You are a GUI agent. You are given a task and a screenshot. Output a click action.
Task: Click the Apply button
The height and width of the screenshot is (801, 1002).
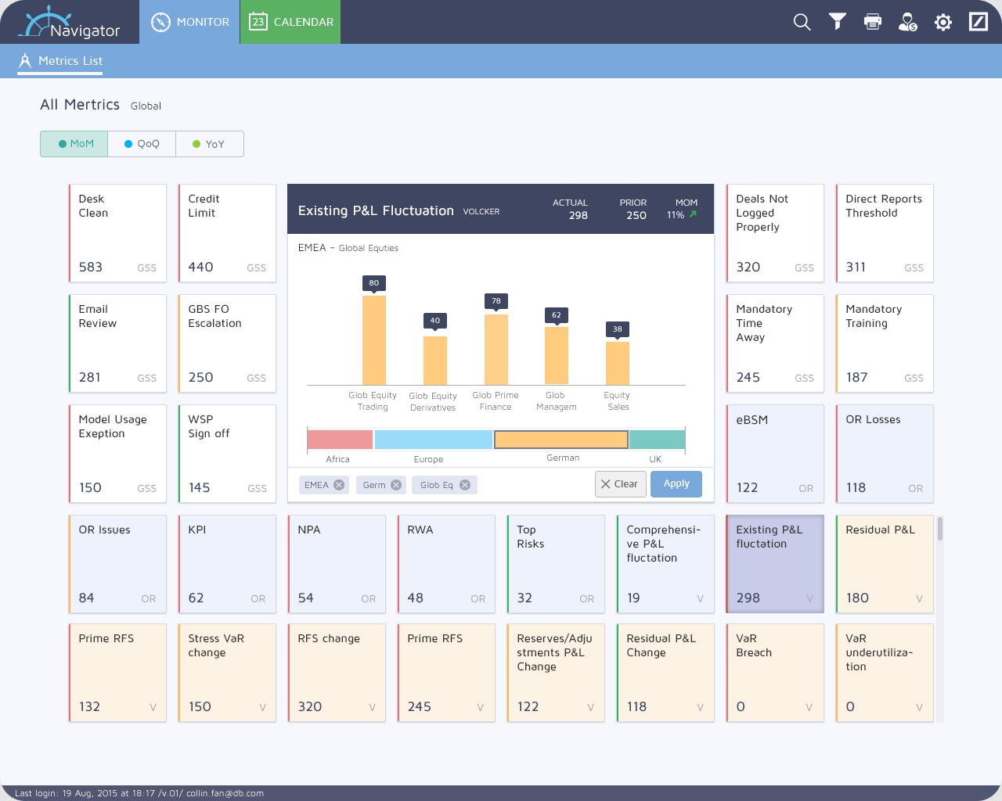(676, 483)
